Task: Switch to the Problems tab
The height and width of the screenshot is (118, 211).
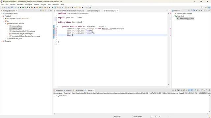Action: [x=58, y=90]
